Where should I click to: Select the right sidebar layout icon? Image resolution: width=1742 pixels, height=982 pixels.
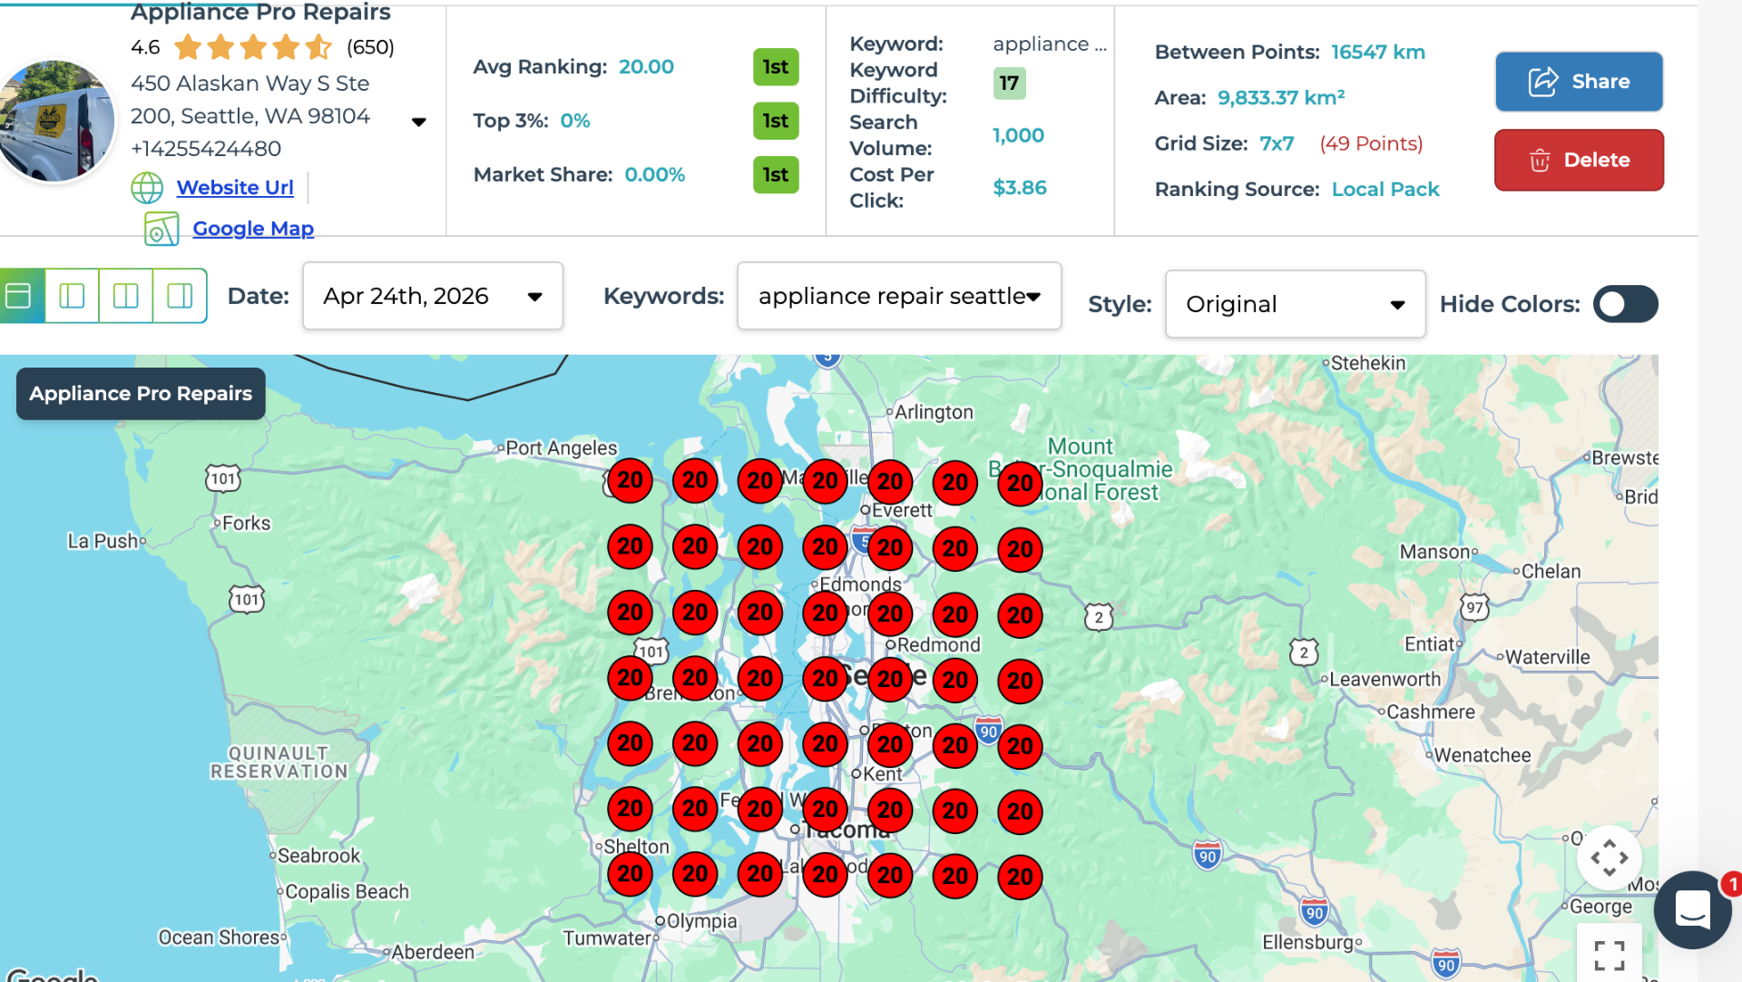(180, 296)
